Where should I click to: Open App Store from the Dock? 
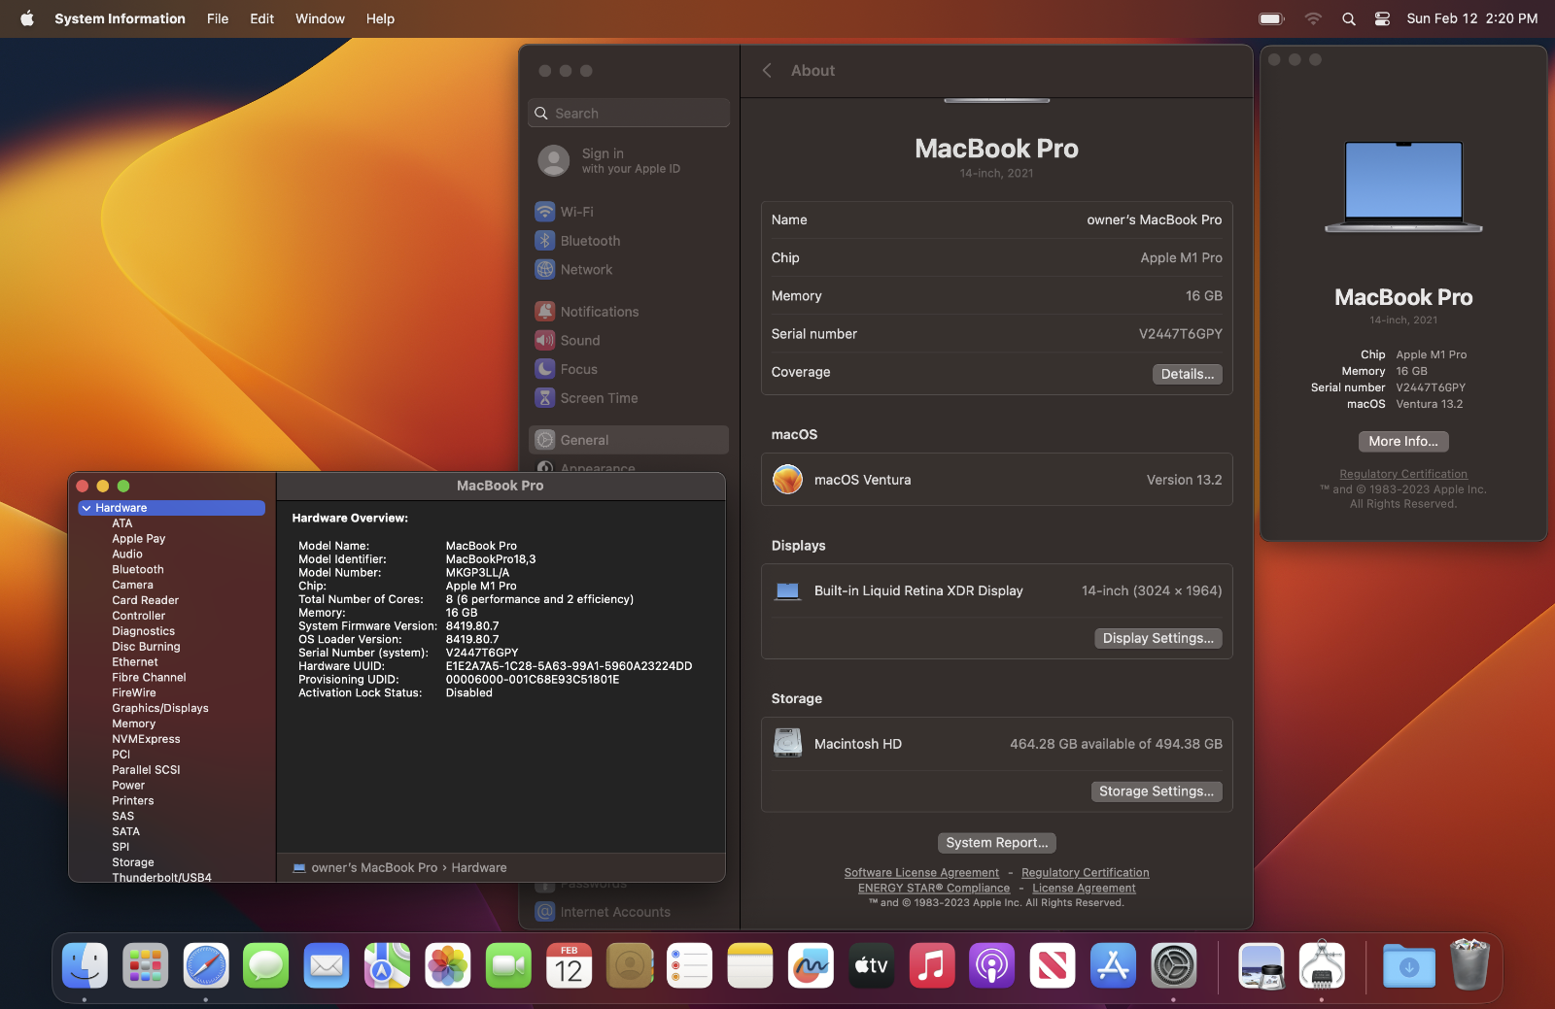(1113, 966)
